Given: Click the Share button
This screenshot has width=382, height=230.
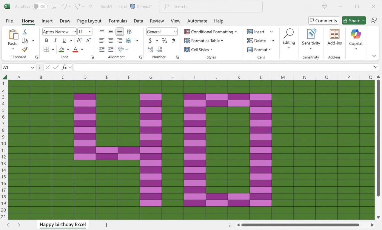Looking at the screenshot, I should coord(353,21).
